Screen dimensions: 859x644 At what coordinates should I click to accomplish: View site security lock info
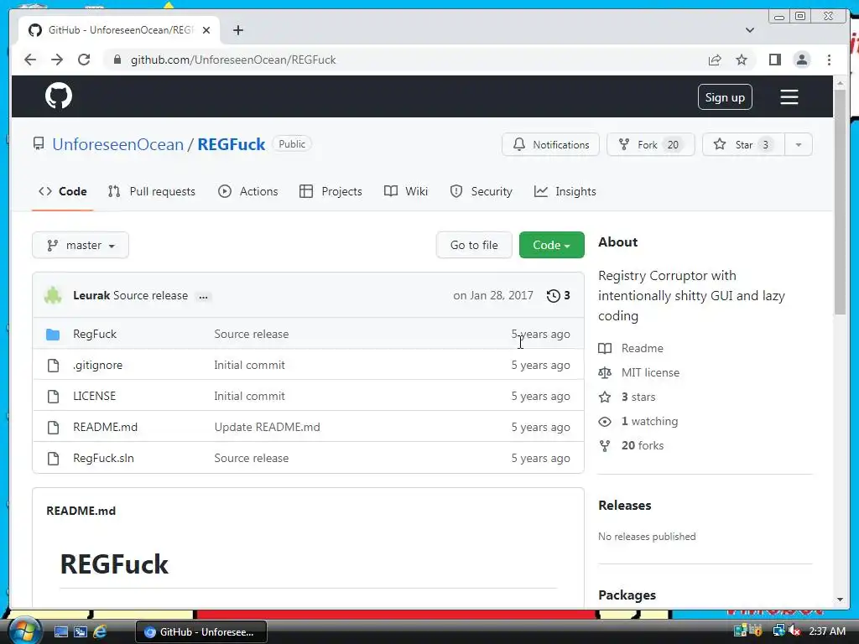[x=117, y=60]
